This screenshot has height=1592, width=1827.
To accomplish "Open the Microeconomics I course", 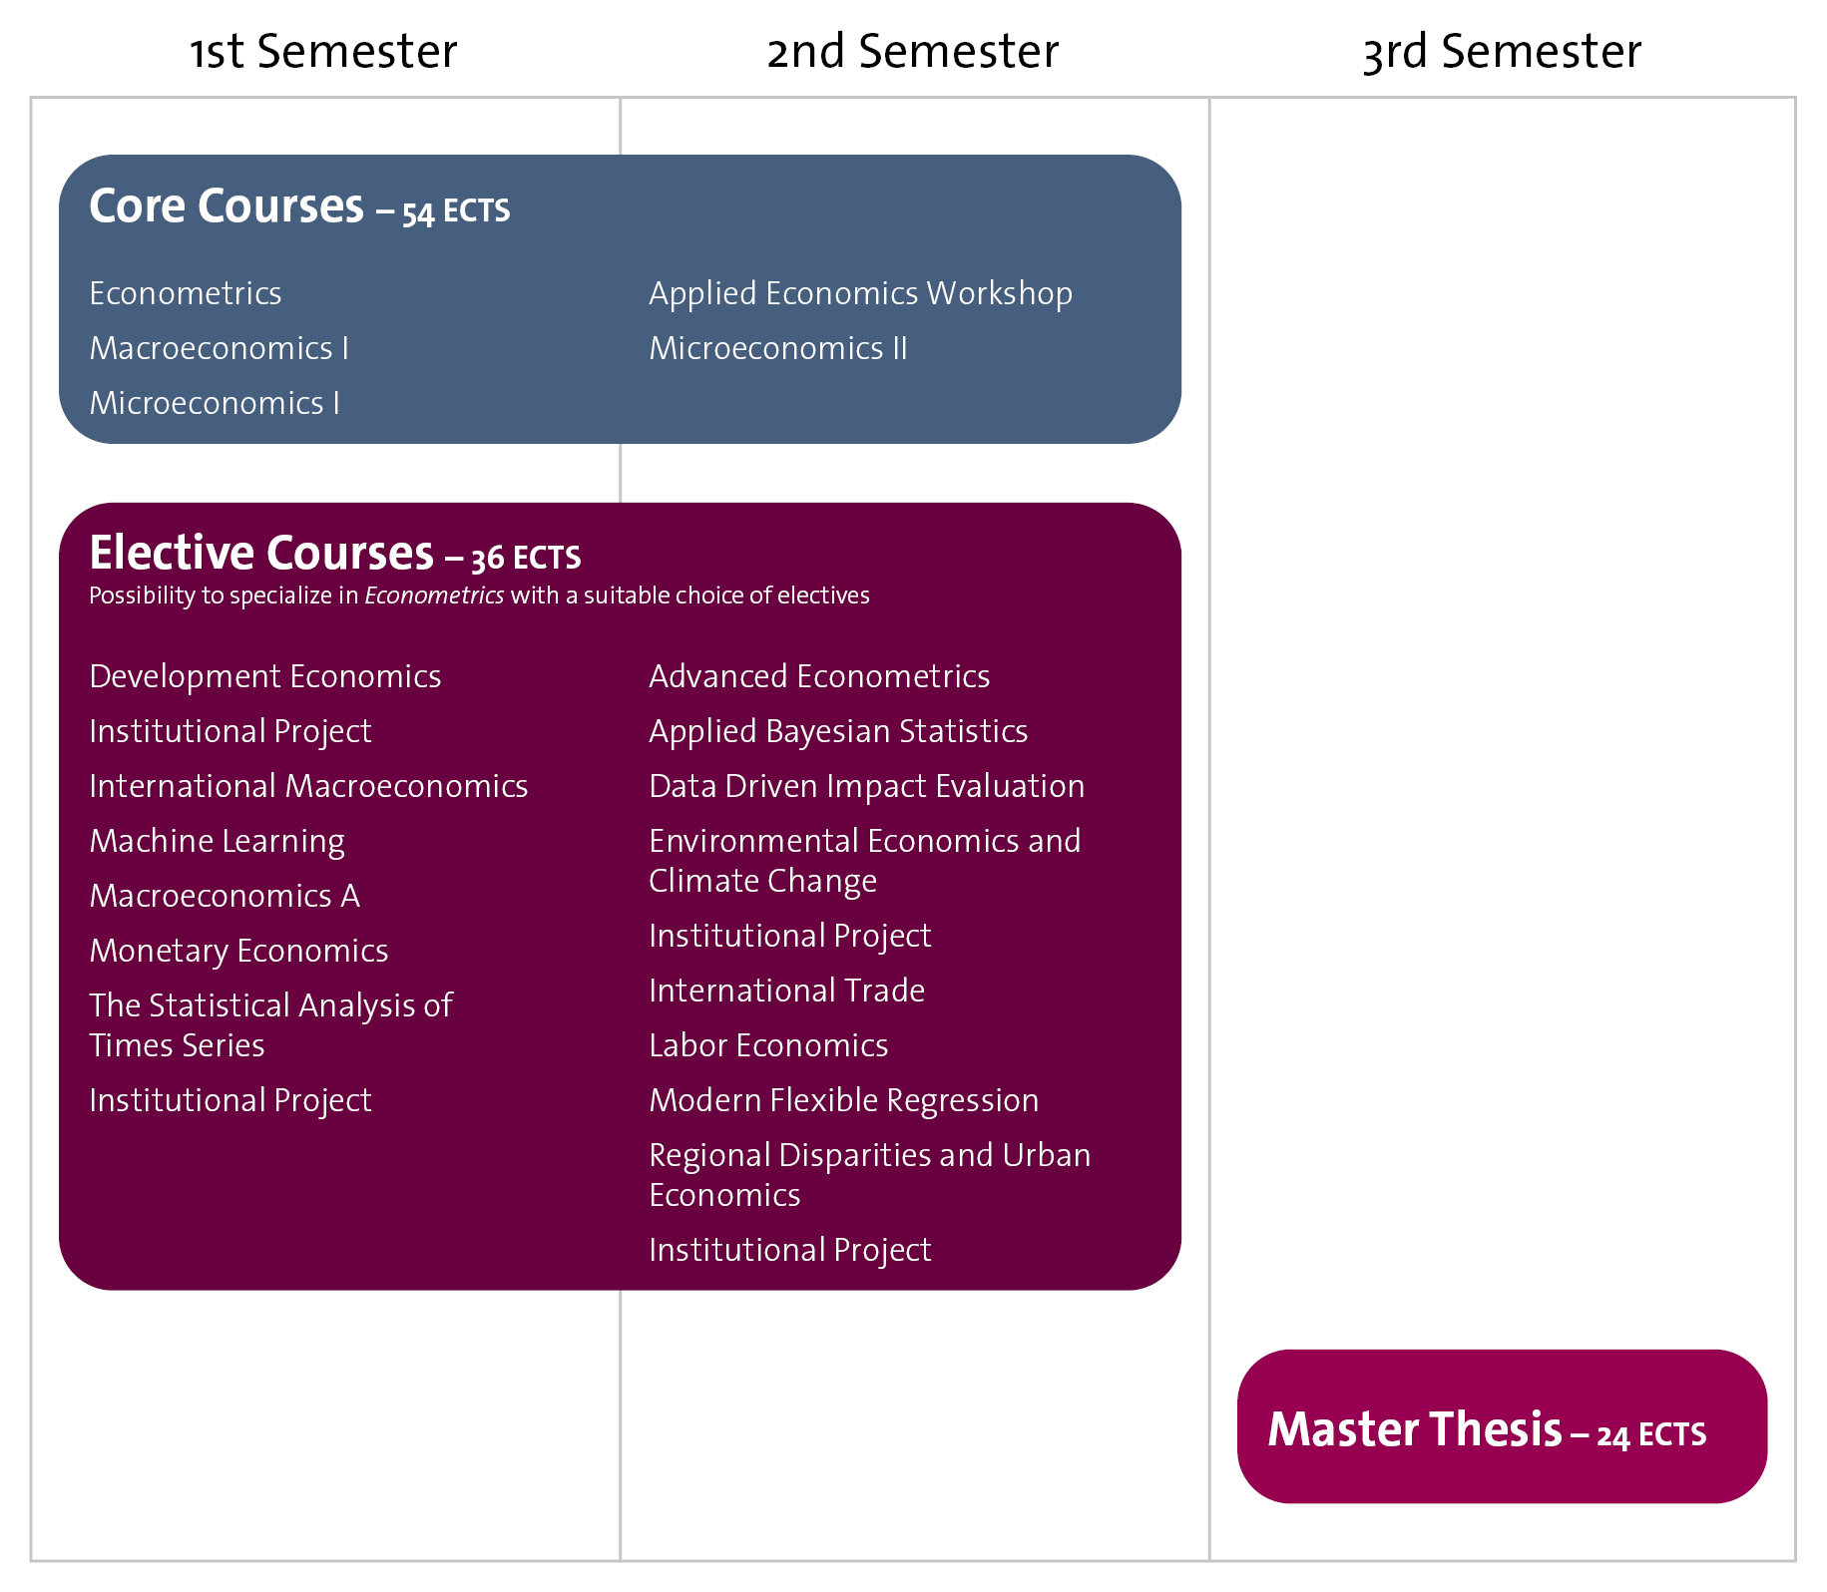I will coord(215,403).
